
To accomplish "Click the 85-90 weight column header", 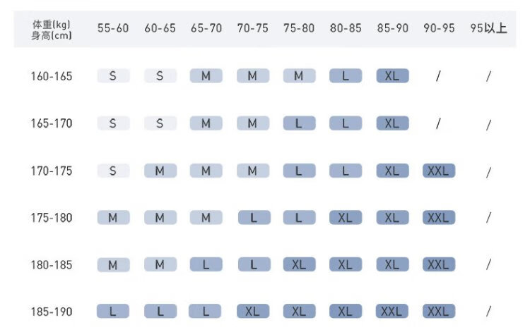I will click(392, 29).
